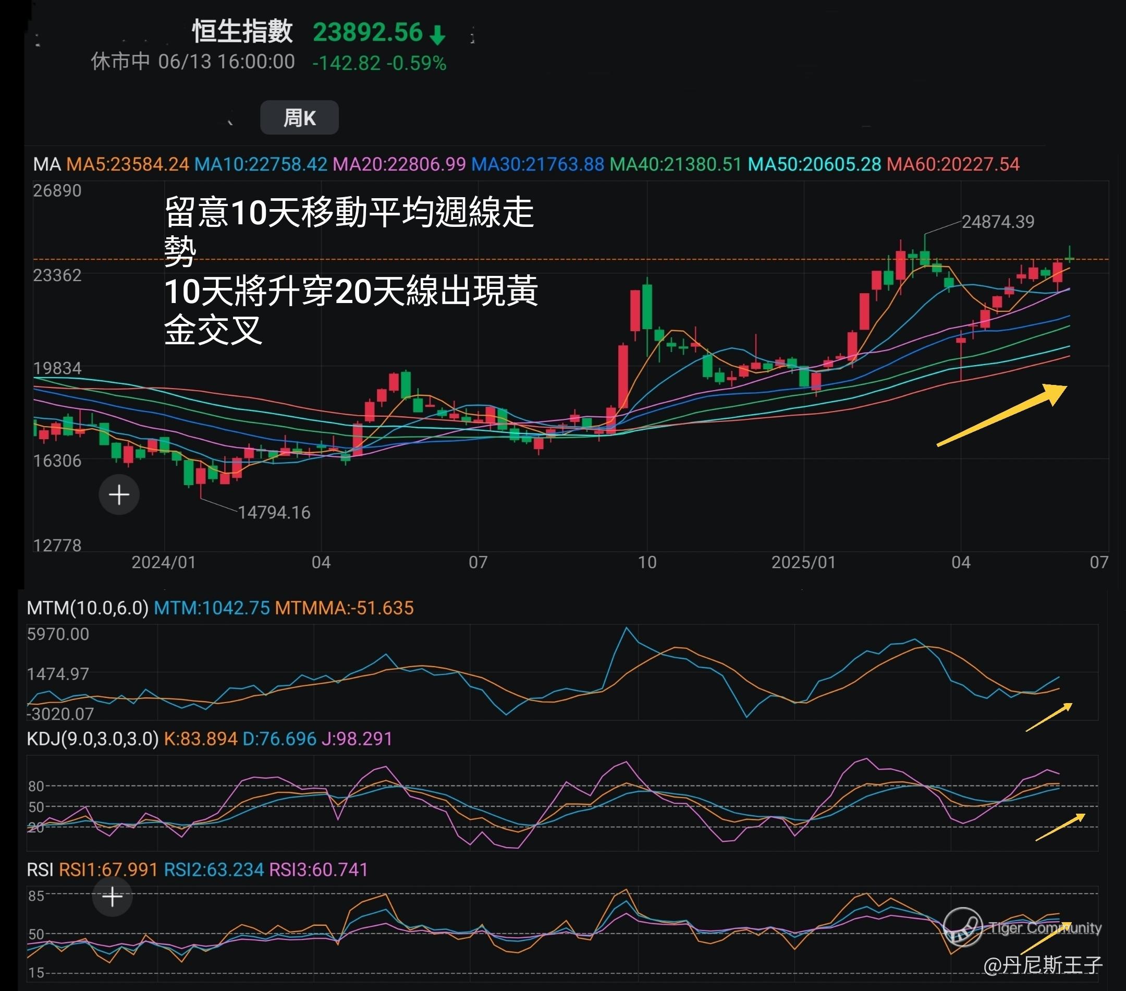Click the J:98.291 value
Image resolution: width=1126 pixels, height=991 pixels.
point(357,739)
